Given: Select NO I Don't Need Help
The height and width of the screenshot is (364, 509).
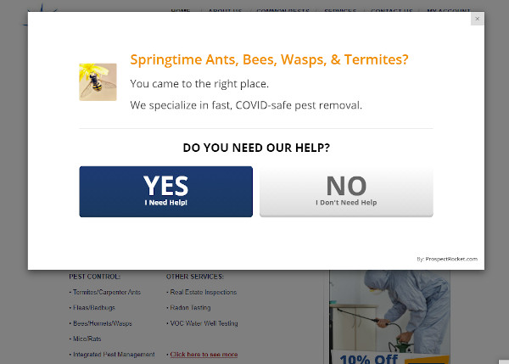Looking at the screenshot, I should pyautogui.click(x=346, y=192).
